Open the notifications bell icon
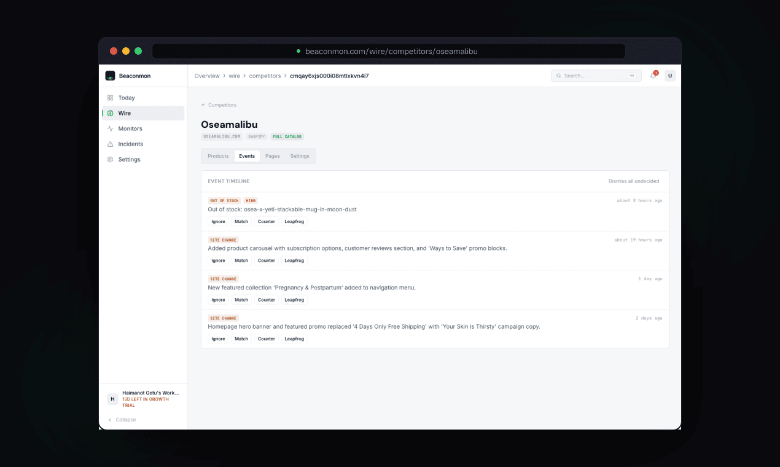 [x=653, y=76]
